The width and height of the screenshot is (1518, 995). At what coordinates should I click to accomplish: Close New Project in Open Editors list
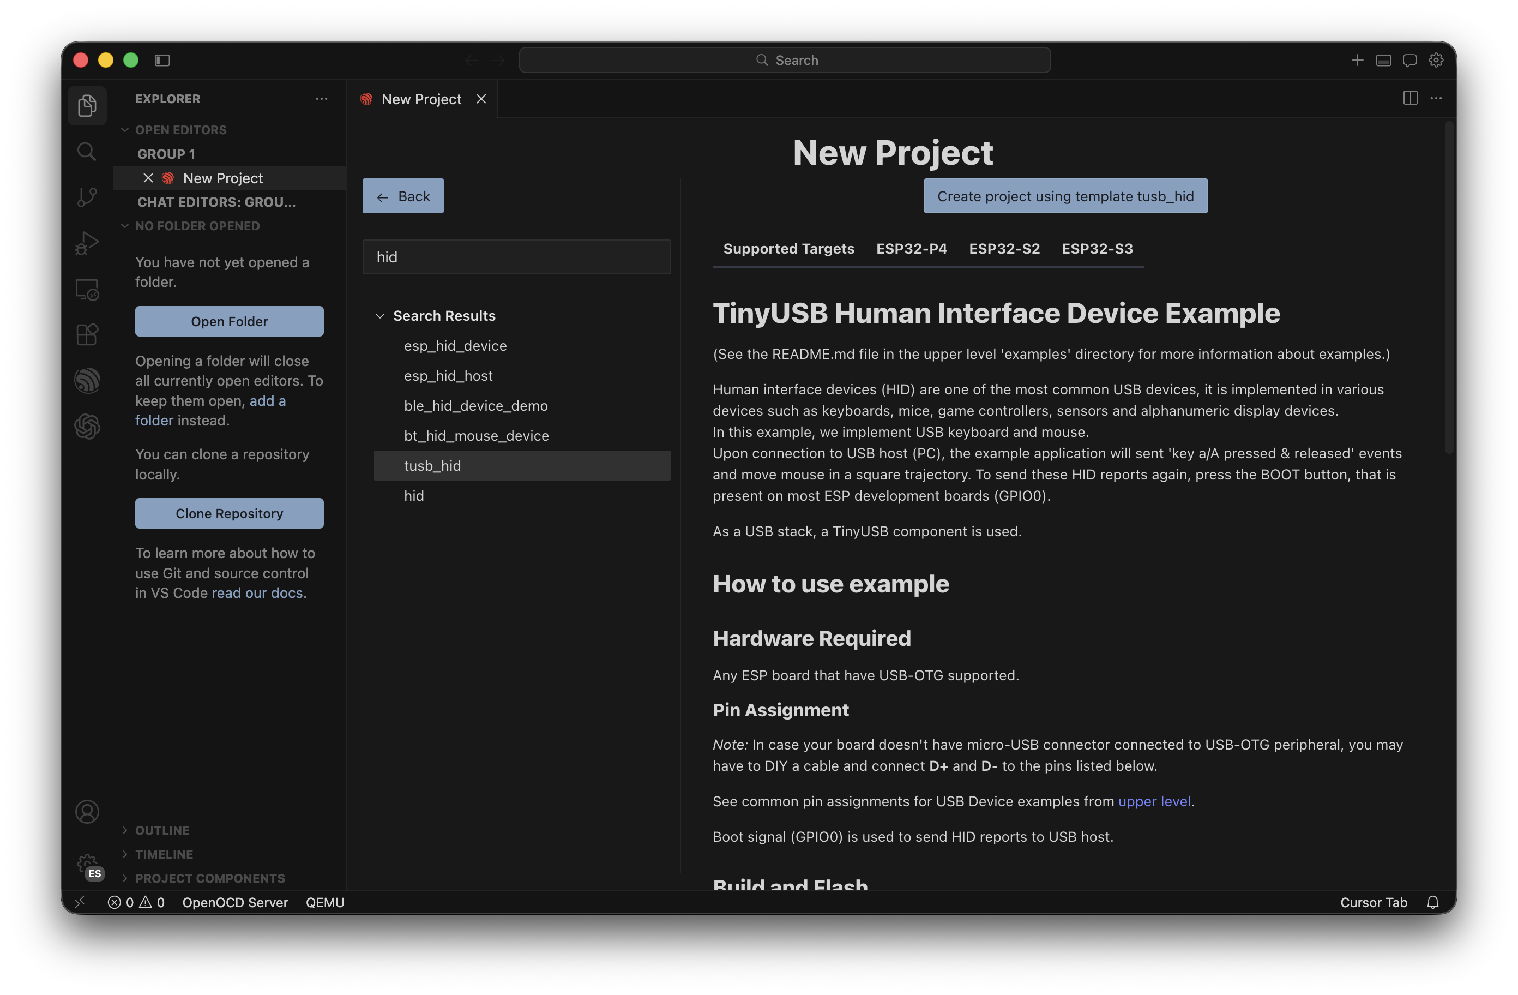pos(148,178)
